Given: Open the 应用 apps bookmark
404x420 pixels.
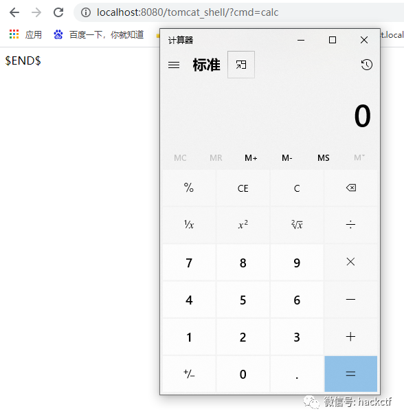Looking at the screenshot, I should [25, 34].
